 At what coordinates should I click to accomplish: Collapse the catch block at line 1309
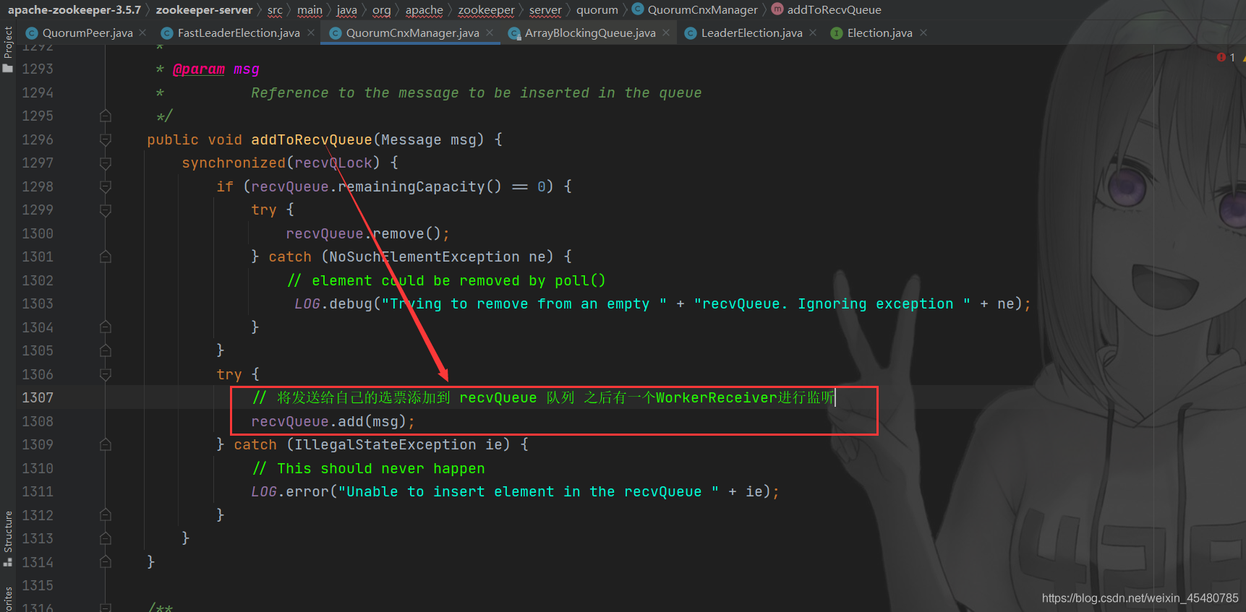pyautogui.click(x=106, y=444)
